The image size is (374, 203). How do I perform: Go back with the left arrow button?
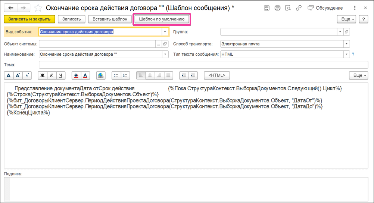(x=11, y=8)
